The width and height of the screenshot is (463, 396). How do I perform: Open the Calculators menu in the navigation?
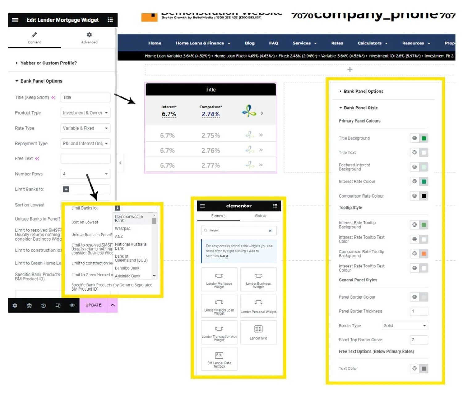click(x=372, y=43)
